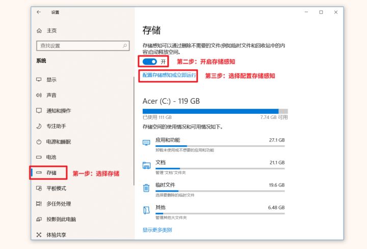Click the 专注助手 moon icon
Screen dimensions: 367x249
pyautogui.click(x=39, y=126)
